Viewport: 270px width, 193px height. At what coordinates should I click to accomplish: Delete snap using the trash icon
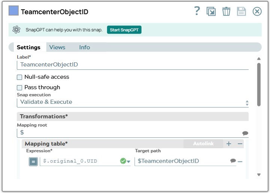(226, 11)
